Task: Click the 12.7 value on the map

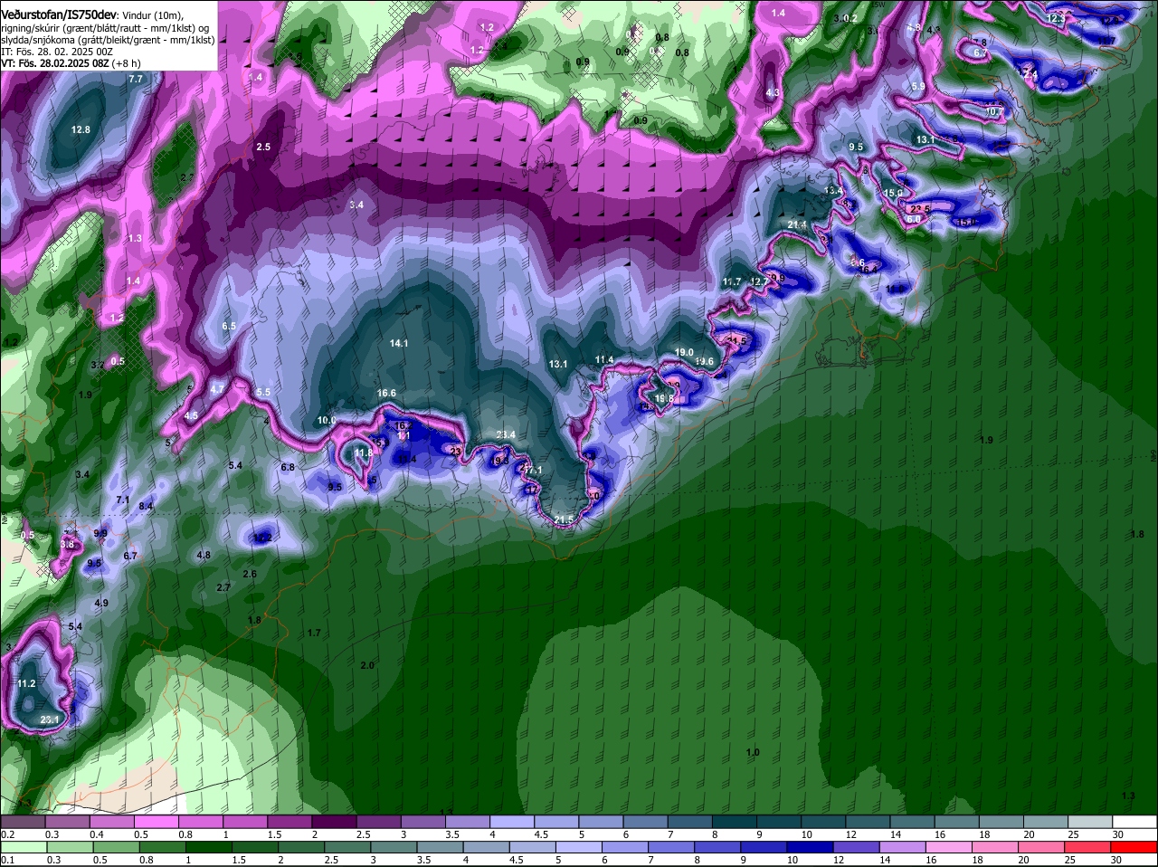Action: [760, 282]
